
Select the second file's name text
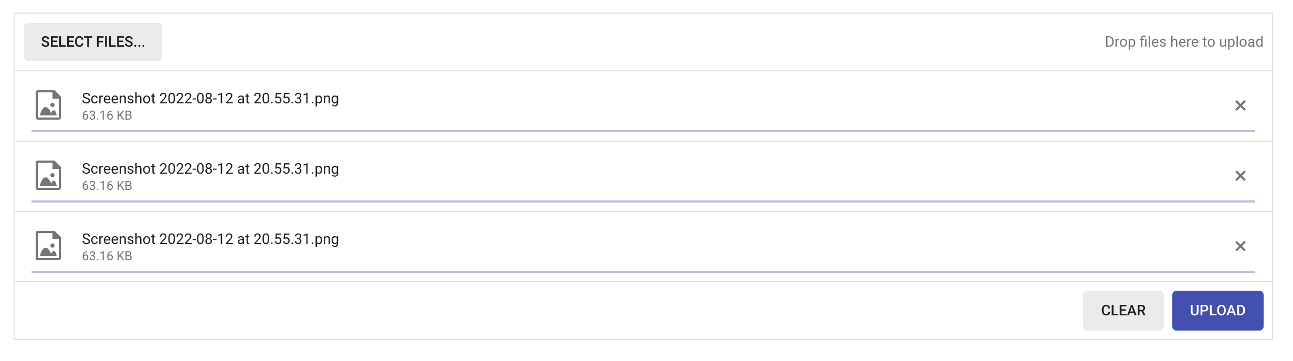click(x=210, y=169)
